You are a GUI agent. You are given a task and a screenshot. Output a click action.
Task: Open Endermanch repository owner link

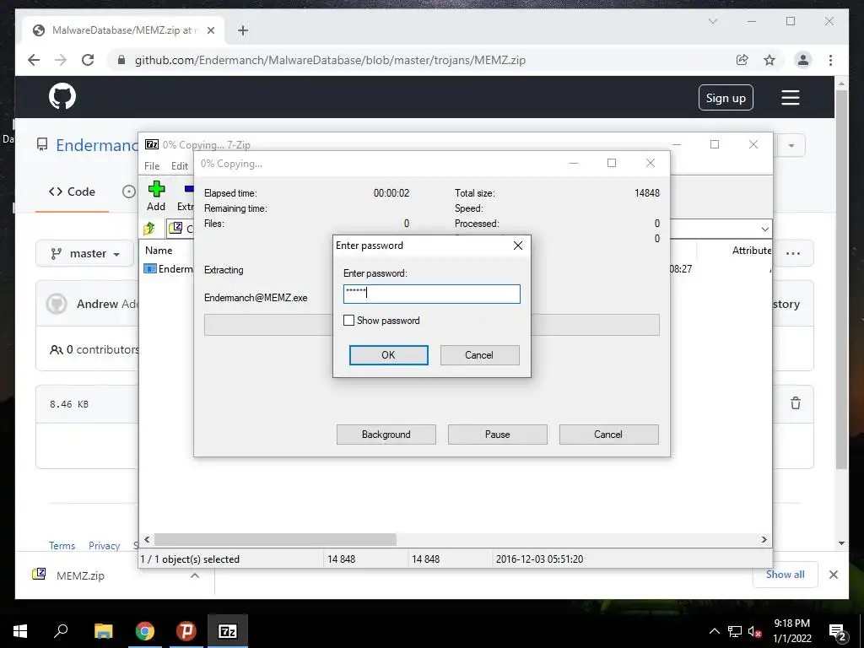(97, 145)
